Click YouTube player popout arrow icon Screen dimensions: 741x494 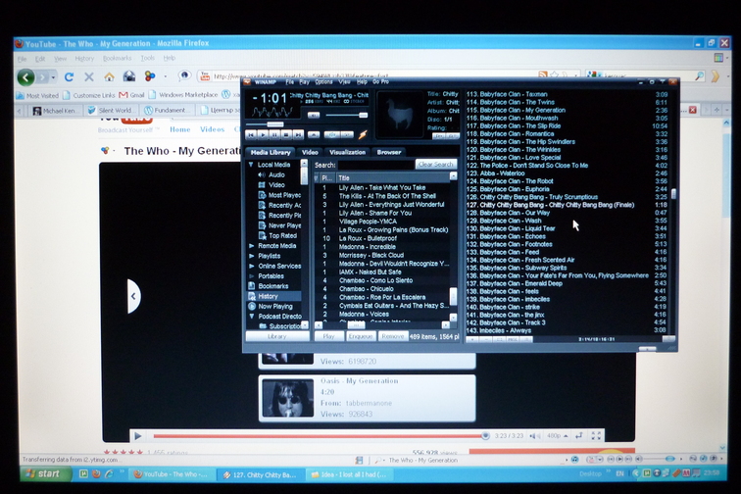[579, 436]
